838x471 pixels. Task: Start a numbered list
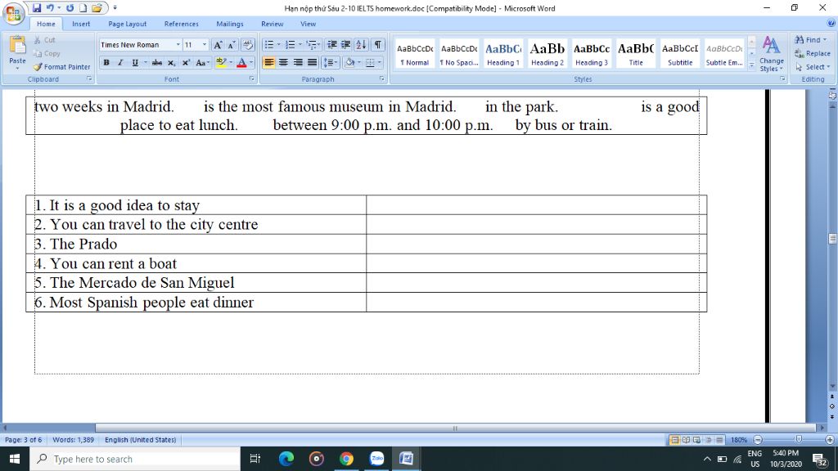(290, 45)
